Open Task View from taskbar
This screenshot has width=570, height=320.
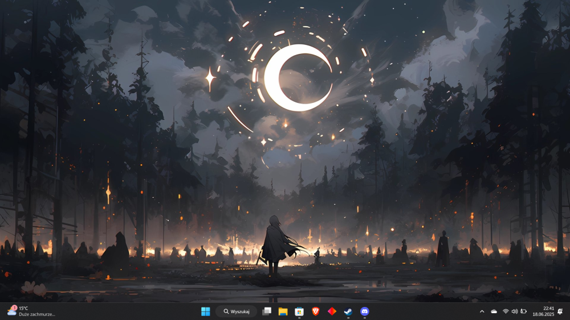pyautogui.click(x=267, y=311)
